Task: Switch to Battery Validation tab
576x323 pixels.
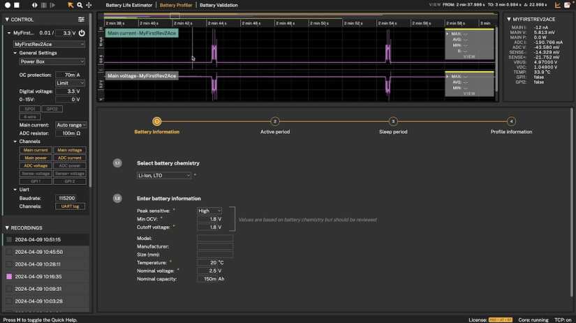Action: [219, 5]
